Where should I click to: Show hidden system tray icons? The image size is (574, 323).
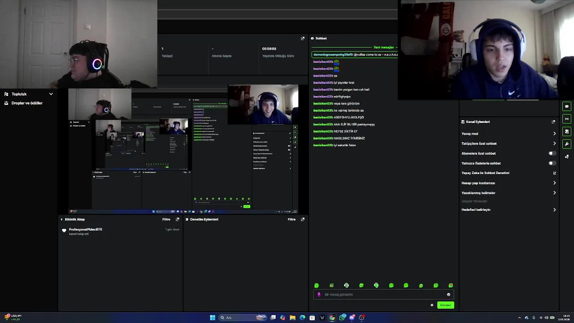[519, 318]
